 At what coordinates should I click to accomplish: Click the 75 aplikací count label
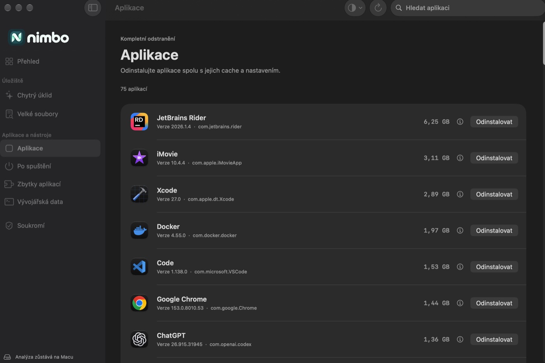coord(134,89)
